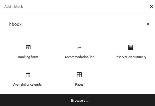Insert the Rates block
Image resolution: width=155 pixels, height=106 pixels.
[79, 79]
